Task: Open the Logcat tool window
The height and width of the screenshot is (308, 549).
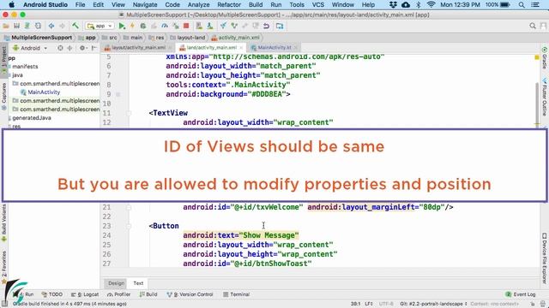Action: [x=85, y=294]
